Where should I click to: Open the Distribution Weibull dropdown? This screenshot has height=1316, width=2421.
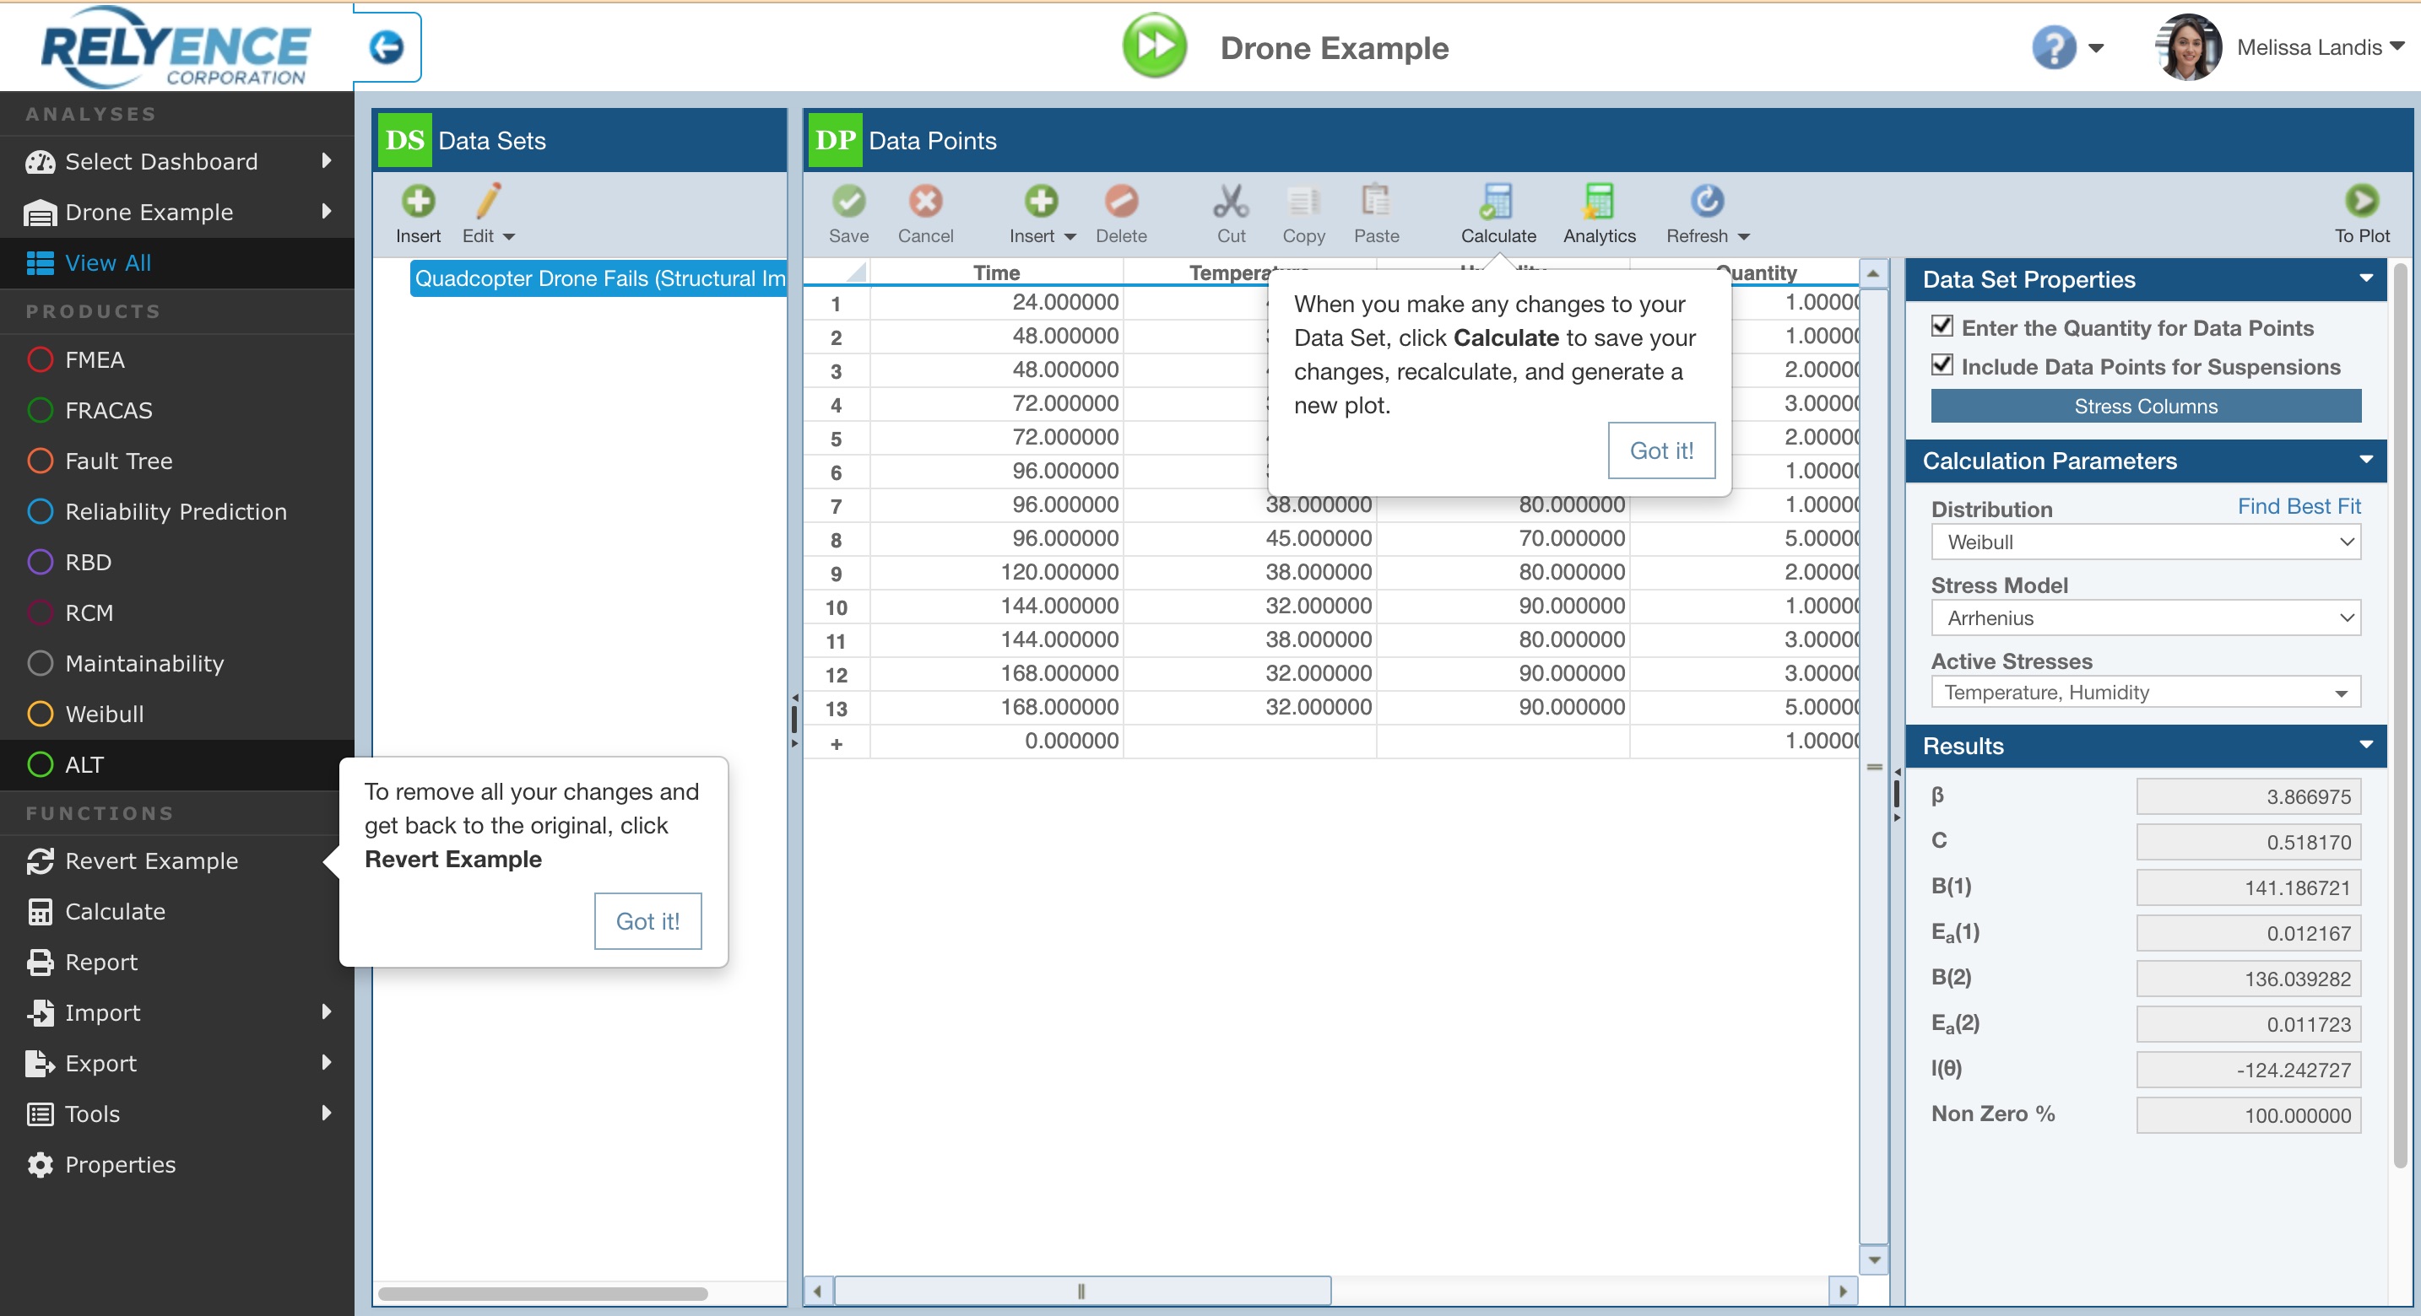click(2145, 542)
